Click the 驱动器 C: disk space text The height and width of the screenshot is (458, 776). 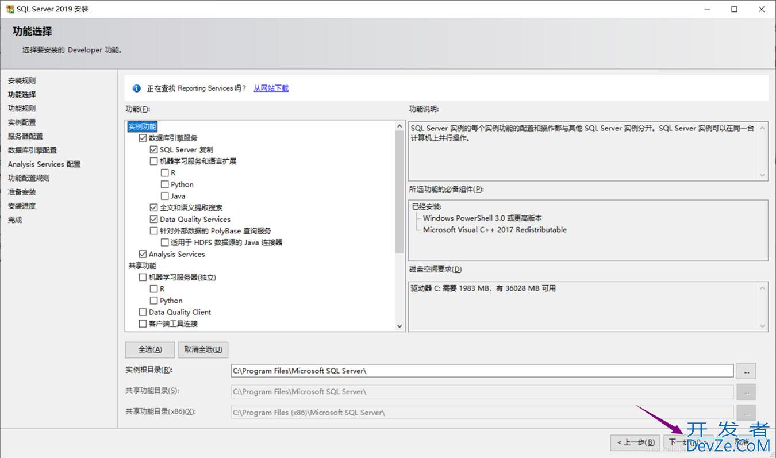pos(483,288)
